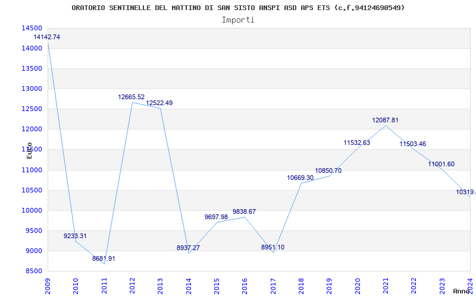The image size is (476, 297).
Task: Click the 12522.49 data label
Action: [x=159, y=103]
